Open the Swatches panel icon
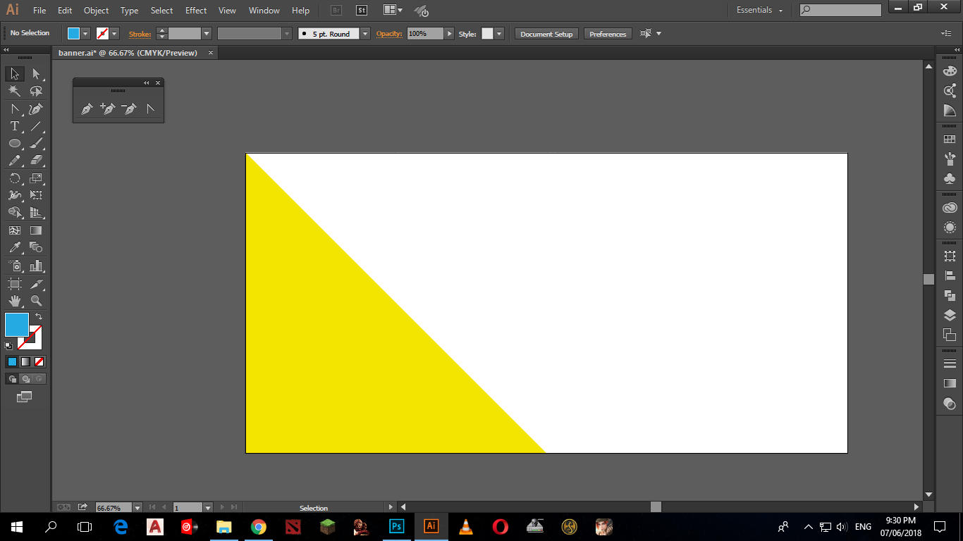 pos(950,139)
